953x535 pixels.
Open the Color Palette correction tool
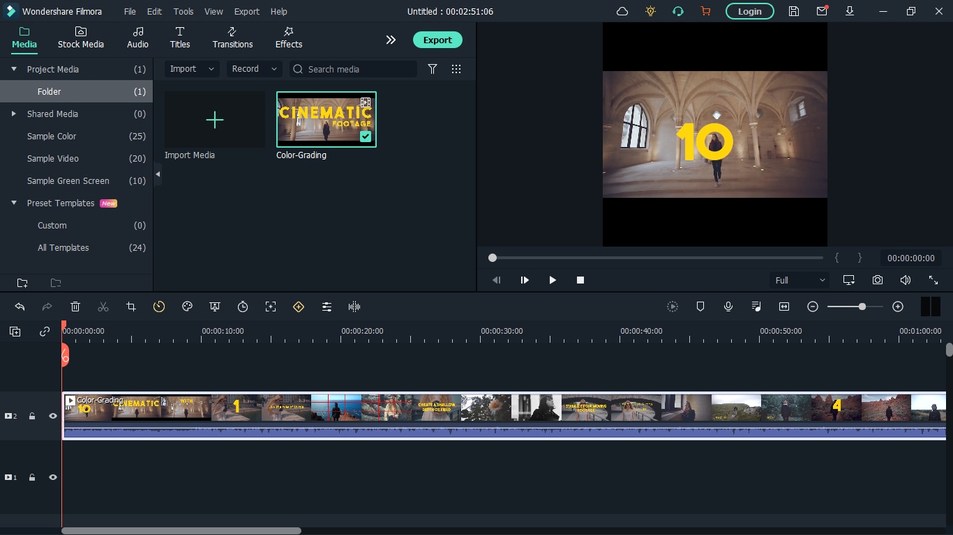[x=187, y=307]
